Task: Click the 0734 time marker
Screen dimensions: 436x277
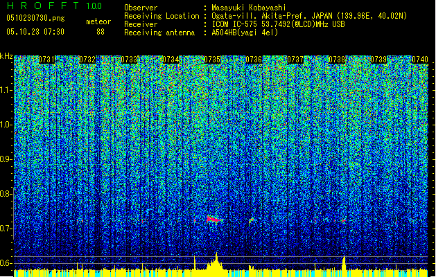Action: tap(171, 60)
